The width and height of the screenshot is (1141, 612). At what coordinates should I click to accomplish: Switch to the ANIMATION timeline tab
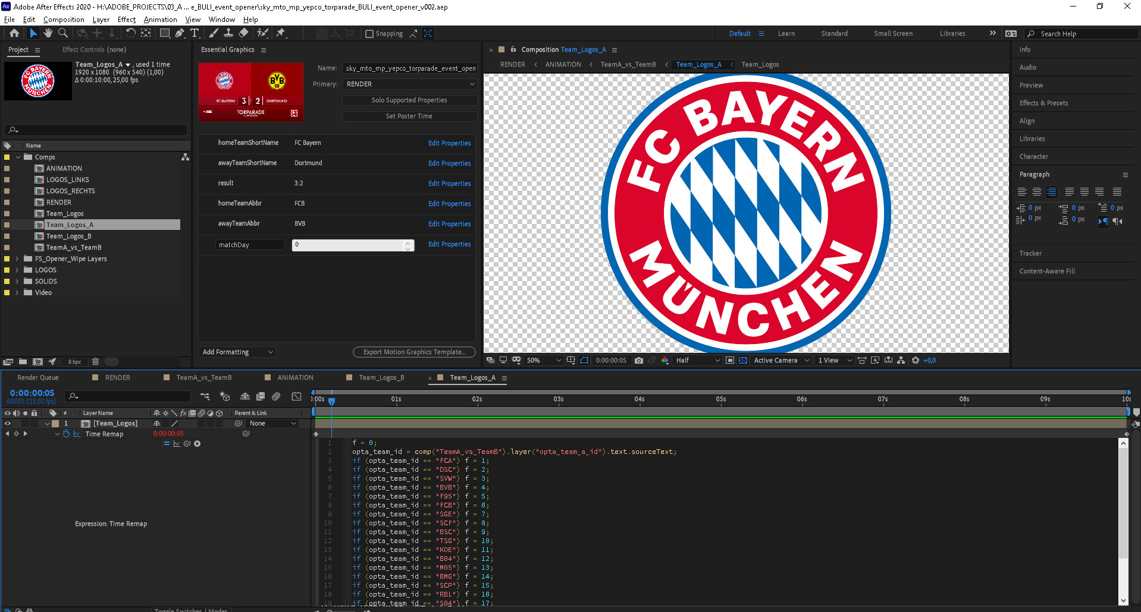(295, 377)
